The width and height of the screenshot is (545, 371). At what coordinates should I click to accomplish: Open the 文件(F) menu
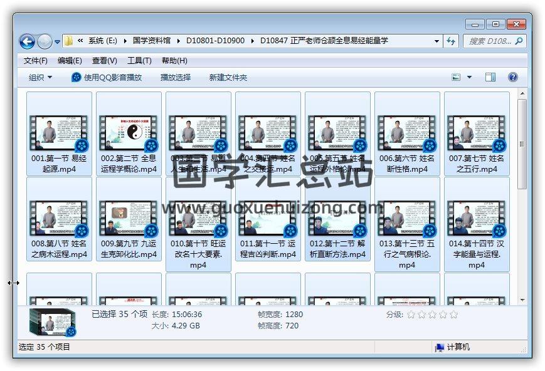pyautogui.click(x=35, y=61)
